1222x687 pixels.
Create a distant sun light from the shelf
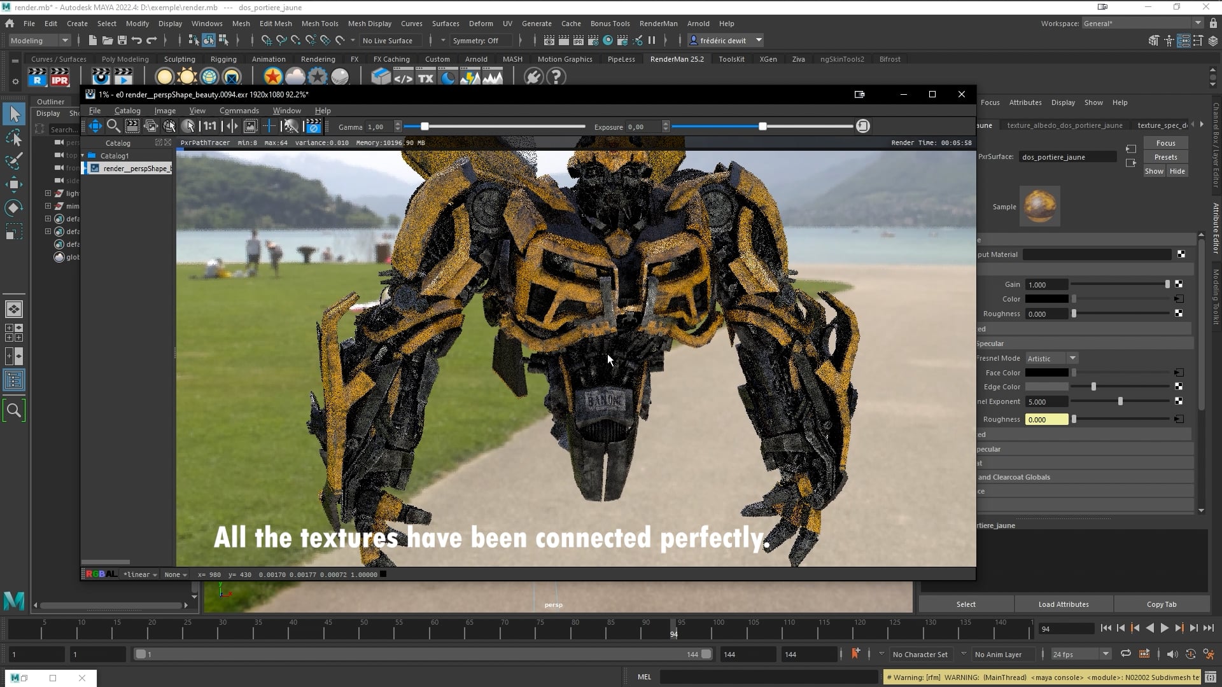point(186,77)
